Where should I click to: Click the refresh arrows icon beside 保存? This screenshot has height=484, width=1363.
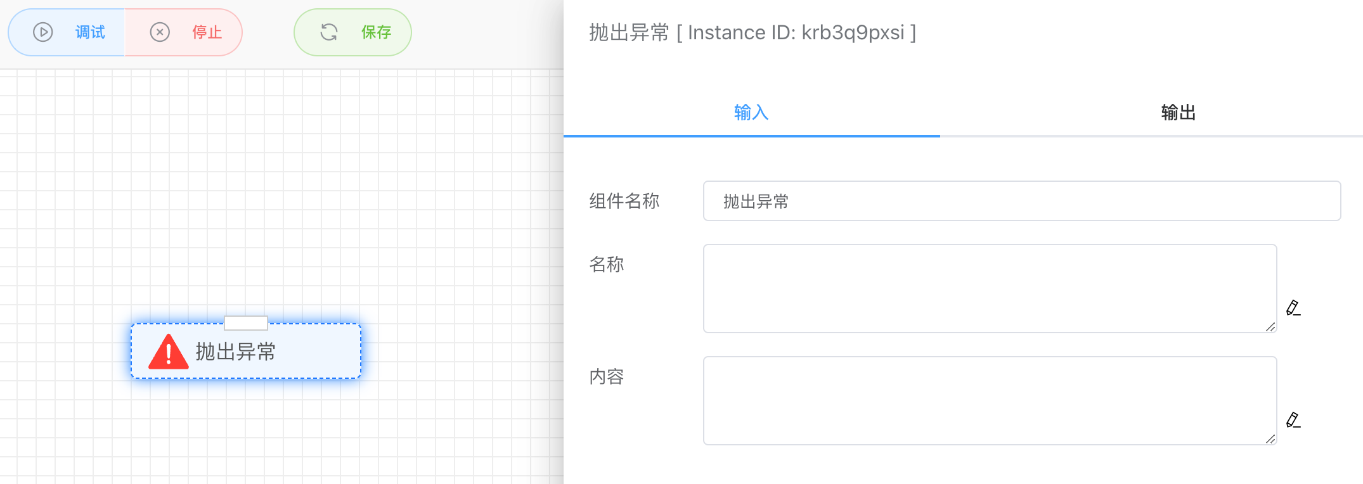click(329, 32)
